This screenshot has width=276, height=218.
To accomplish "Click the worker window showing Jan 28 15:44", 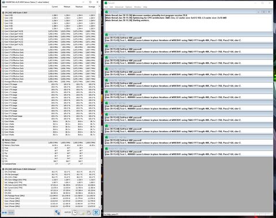I will coord(189,129).
